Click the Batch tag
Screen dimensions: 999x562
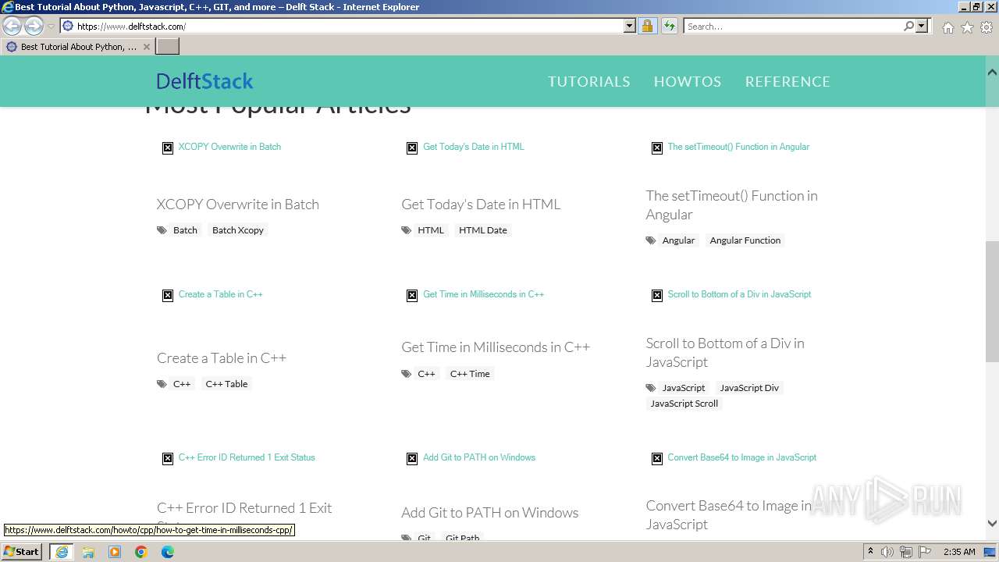185,230
